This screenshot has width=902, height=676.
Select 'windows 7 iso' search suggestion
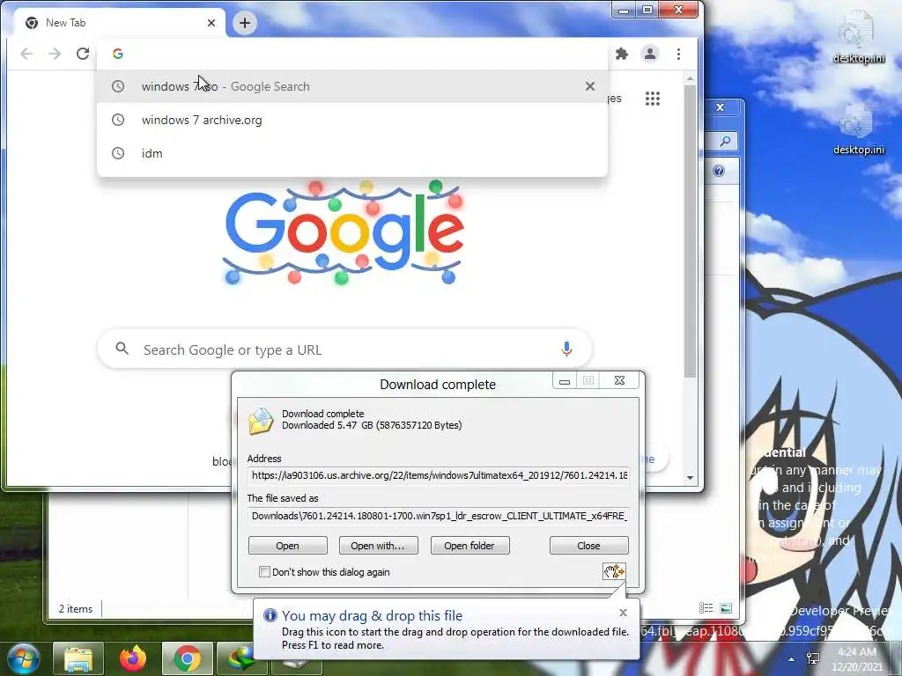coord(352,86)
